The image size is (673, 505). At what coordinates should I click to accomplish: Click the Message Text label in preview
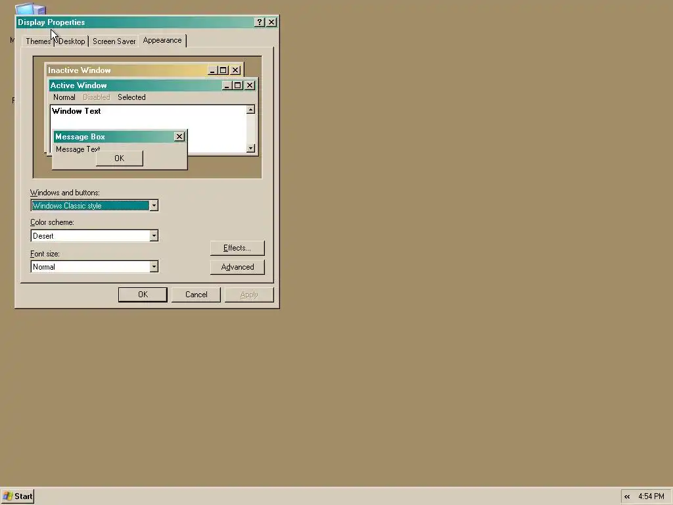78,149
